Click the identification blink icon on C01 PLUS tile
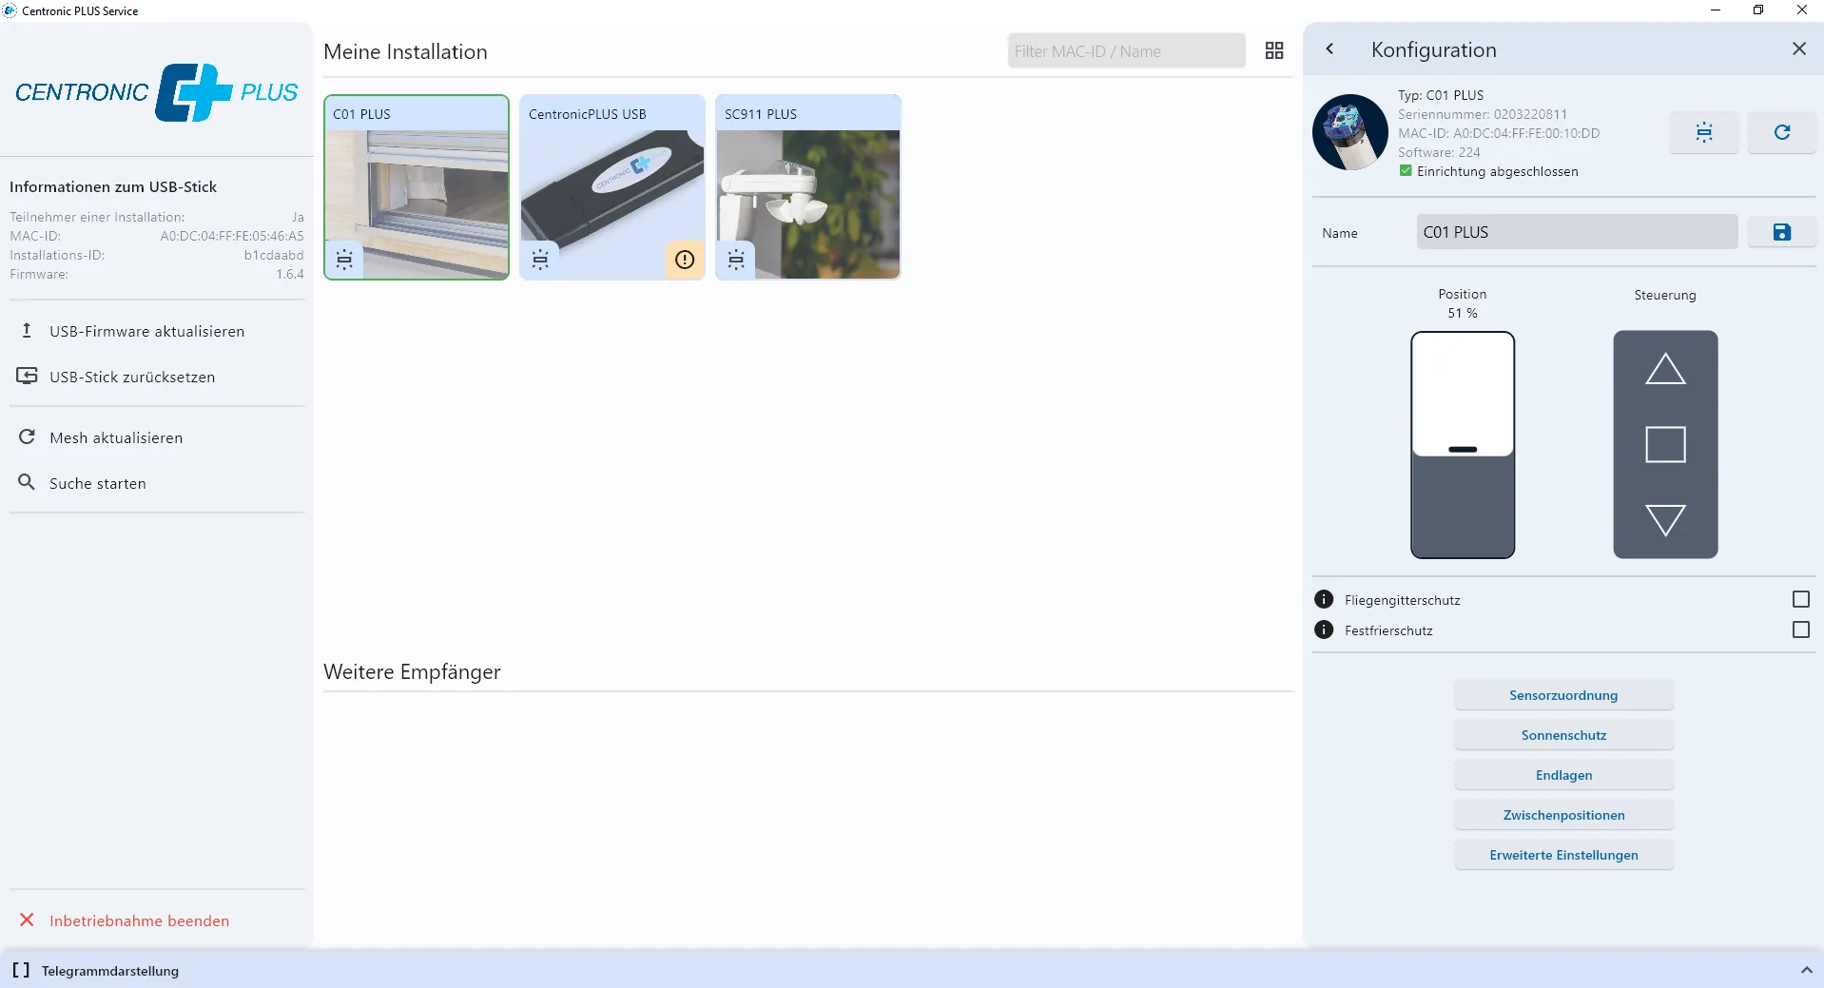 tap(345, 259)
